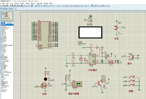Click the P pick-devices button in DEVICES panel
Screen dimensions: 146x99
pyautogui.click(x=2, y=23)
